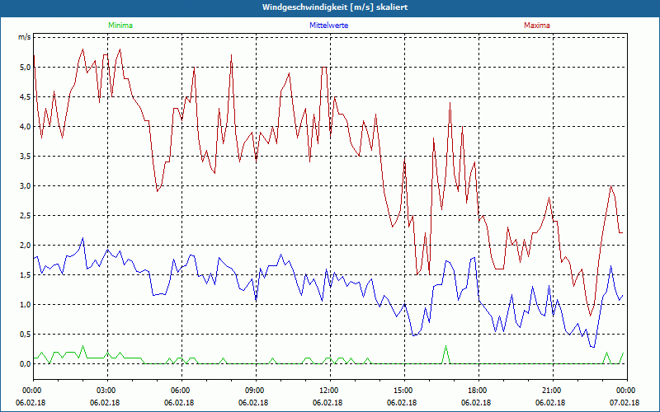
Task: Click the 07.02.18 date label
Action: coord(625,403)
